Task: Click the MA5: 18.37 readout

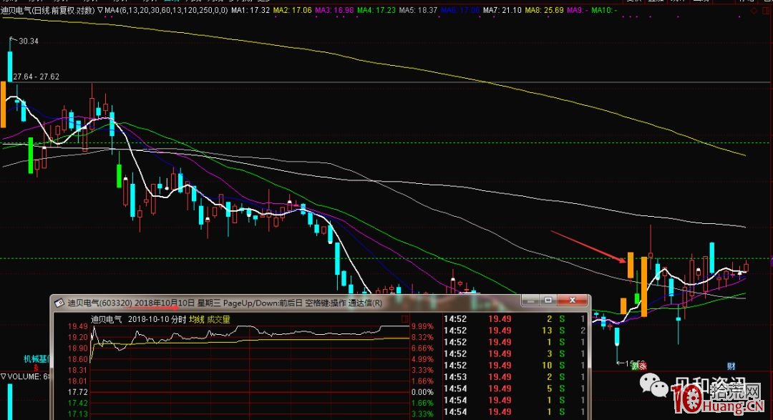Action: [418, 10]
